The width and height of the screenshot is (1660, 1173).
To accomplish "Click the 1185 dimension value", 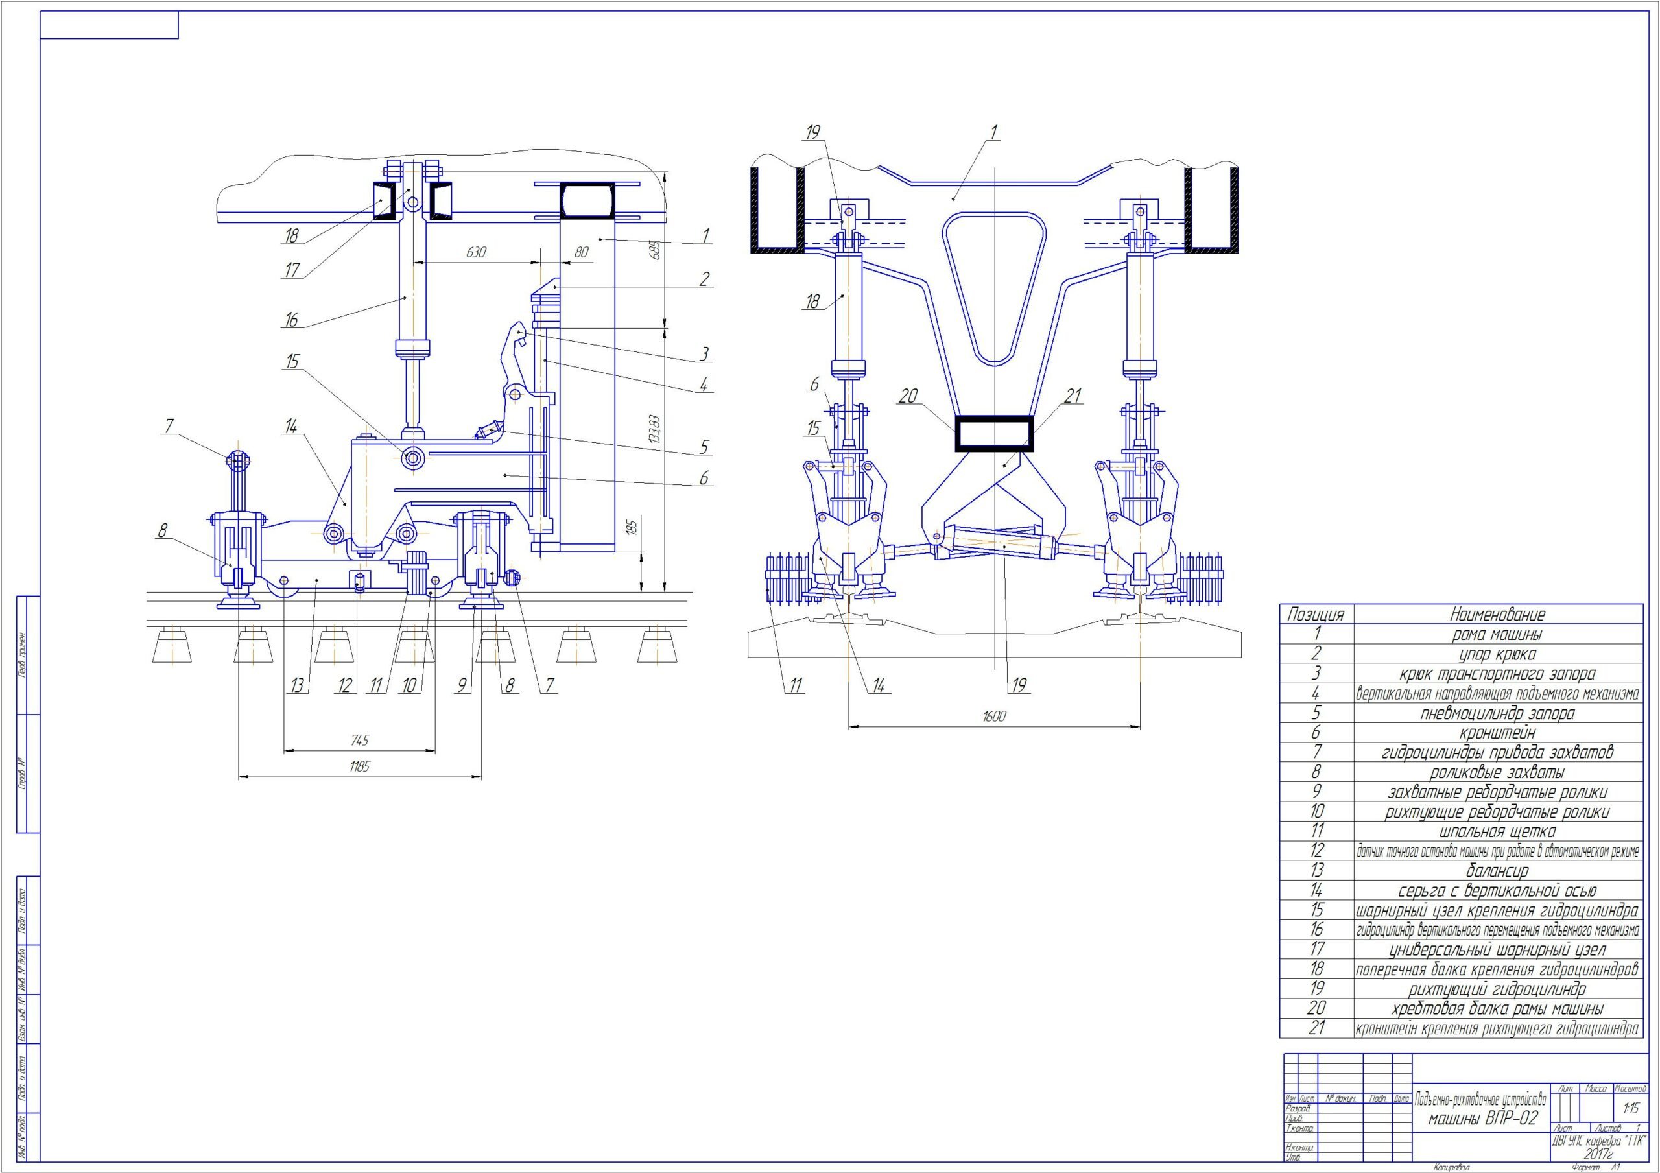I will 359,766.
